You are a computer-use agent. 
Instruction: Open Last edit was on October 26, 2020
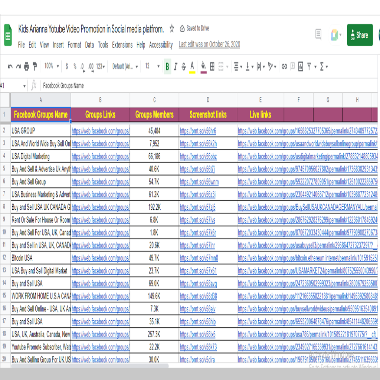(x=209, y=45)
